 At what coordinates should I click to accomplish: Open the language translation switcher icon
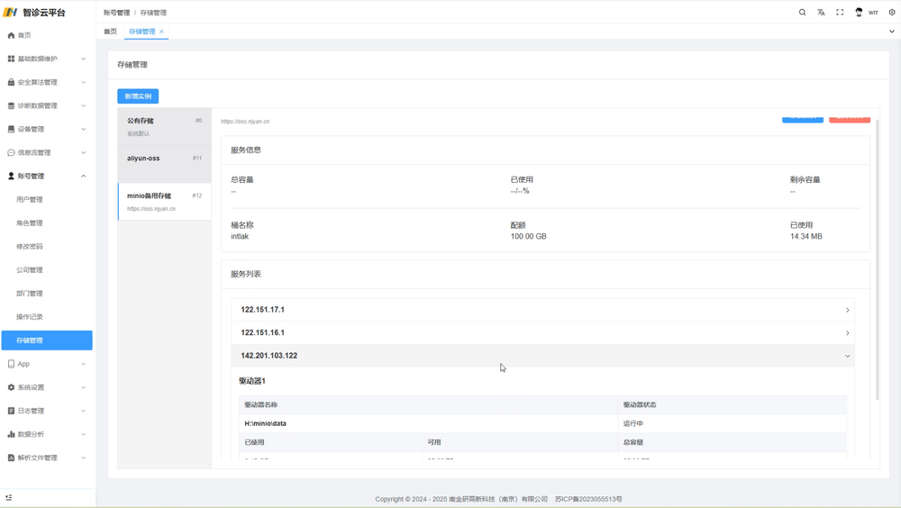pyautogui.click(x=821, y=13)
